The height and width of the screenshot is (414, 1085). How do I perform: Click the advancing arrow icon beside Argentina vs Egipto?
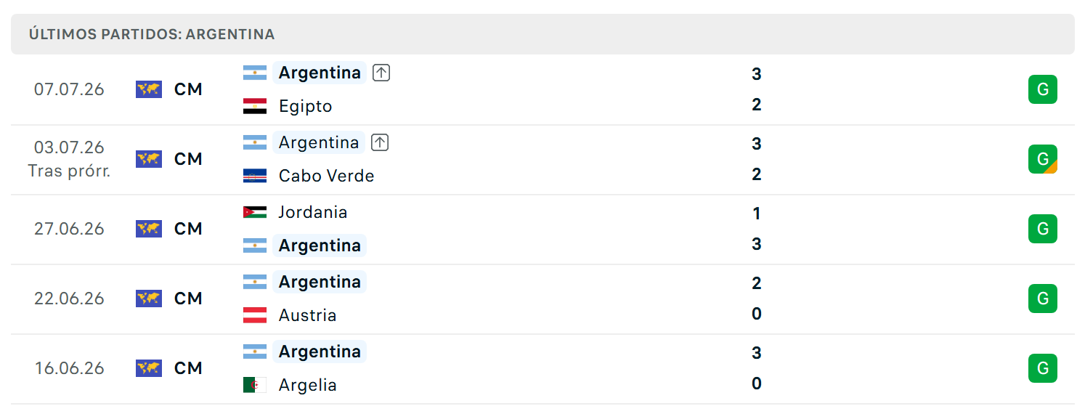pyautogui.click(x=381, y=73)
